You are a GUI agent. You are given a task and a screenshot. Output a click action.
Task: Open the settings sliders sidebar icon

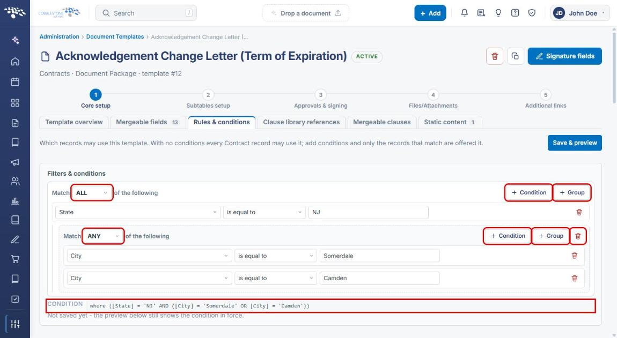click(15, 324)
